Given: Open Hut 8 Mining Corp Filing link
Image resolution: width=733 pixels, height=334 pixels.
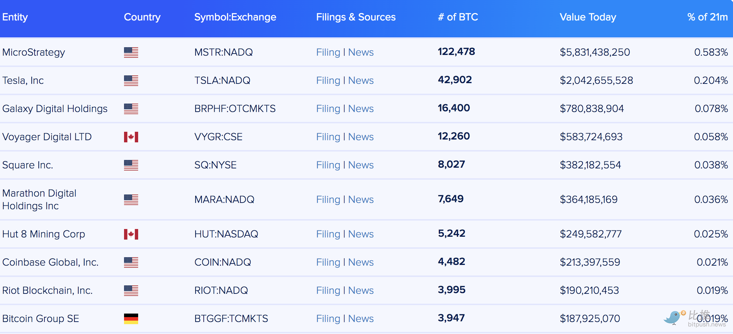Looking at the screenshot, I should 328,234.
